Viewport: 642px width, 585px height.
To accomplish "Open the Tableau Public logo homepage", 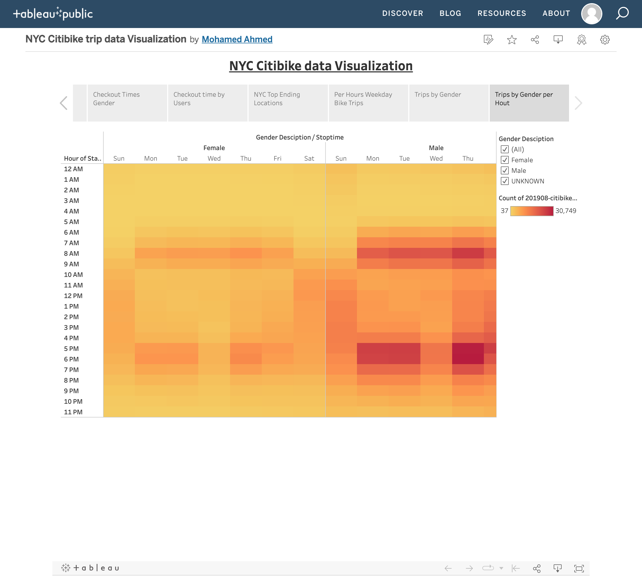I will (x=53, y=13).
